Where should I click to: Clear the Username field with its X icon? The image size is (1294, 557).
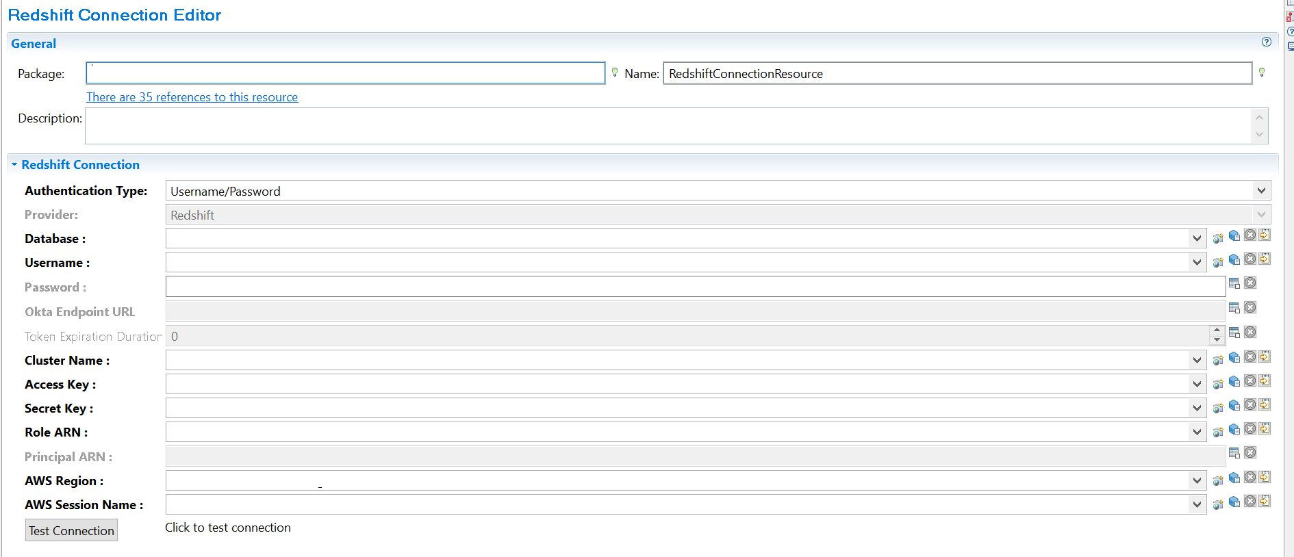tap(1250, 259)
